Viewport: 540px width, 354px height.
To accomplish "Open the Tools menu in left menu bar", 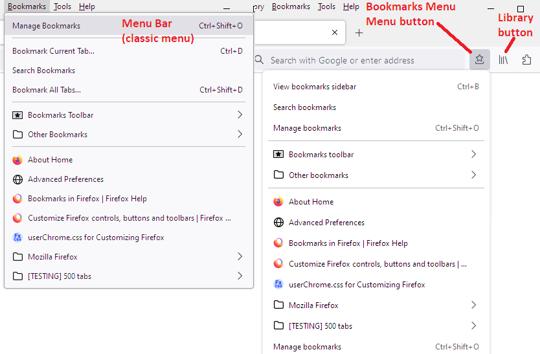I will coord(63,6).
